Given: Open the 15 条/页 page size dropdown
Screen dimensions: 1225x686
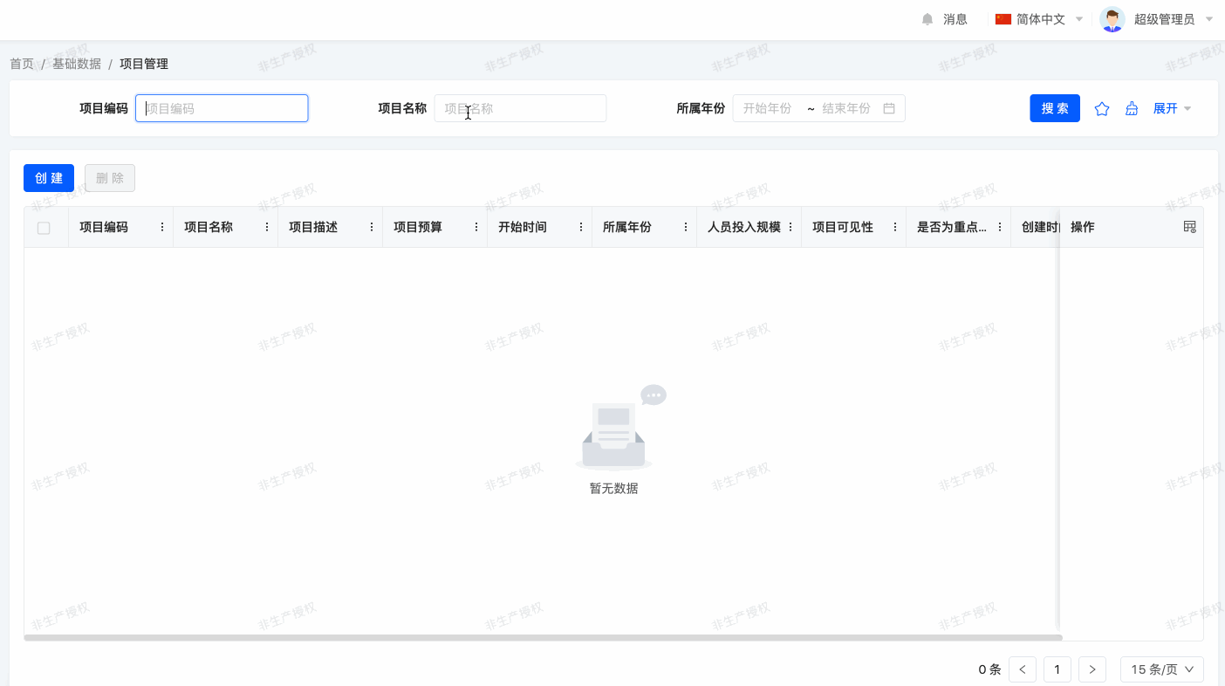Looking at the screenshot, I should click(x=1161, y=669).
